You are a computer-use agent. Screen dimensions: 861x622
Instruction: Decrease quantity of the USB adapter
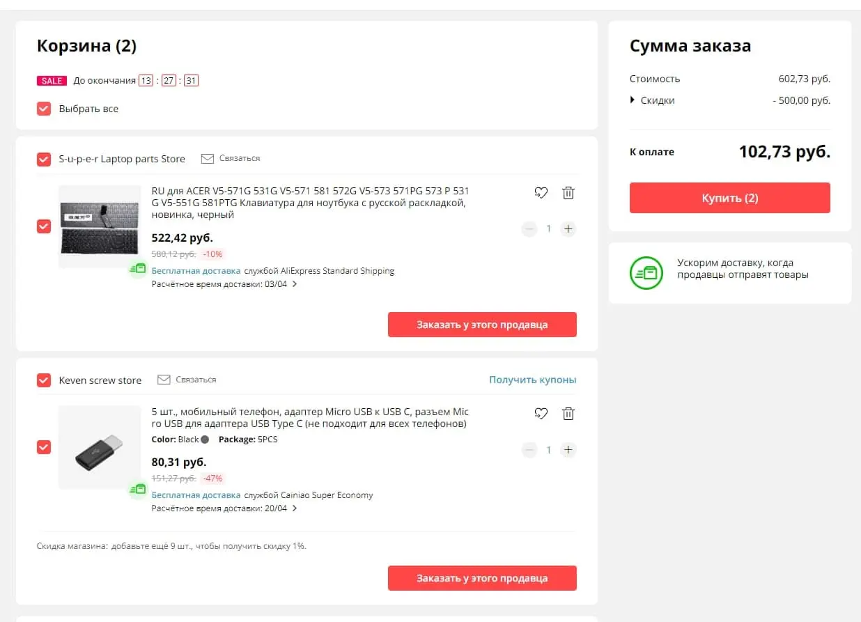click(x=529, y=450)
